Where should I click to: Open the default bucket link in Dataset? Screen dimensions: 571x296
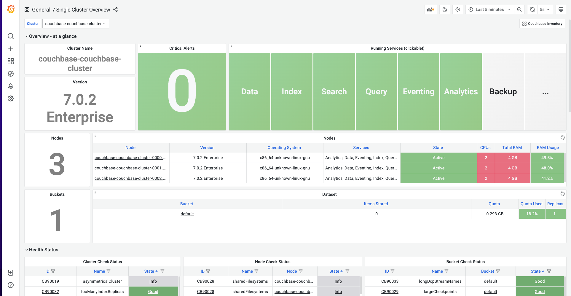coord(187,214)
